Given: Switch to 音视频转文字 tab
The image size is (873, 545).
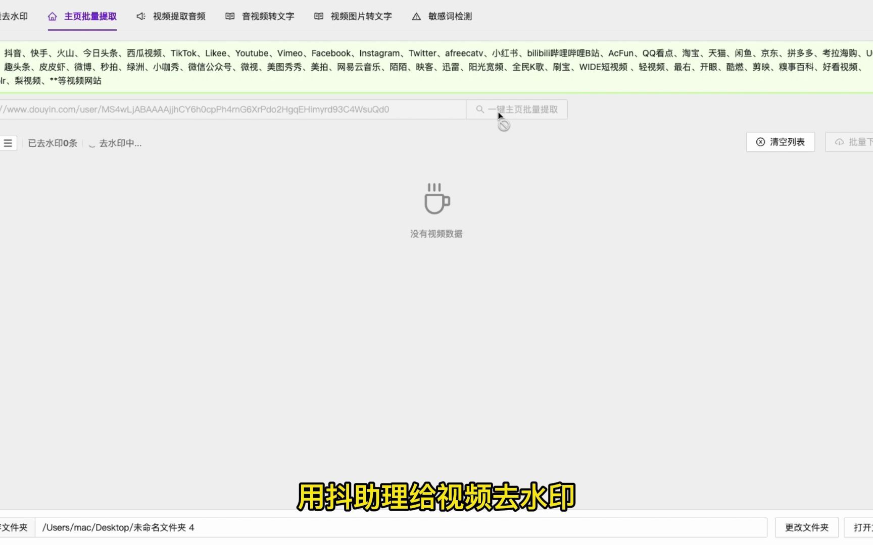Looking at the screenshot, I should pyautogui.click(x=260, y=17).
